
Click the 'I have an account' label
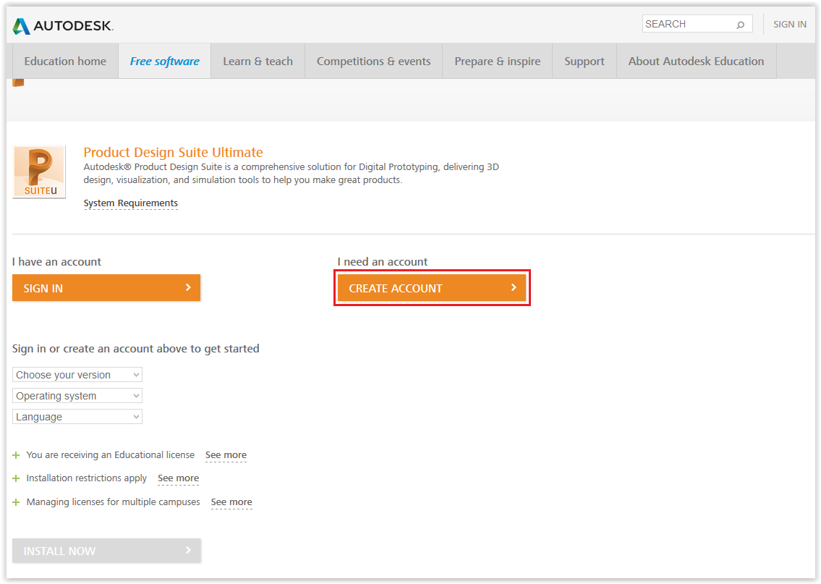point(56,262)
